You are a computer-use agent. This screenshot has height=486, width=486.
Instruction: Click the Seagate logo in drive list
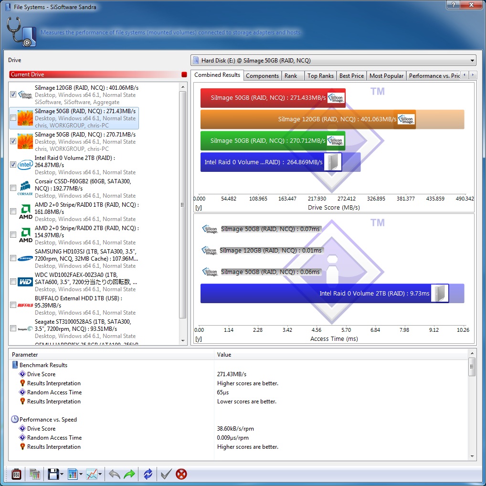click(25, 329)
